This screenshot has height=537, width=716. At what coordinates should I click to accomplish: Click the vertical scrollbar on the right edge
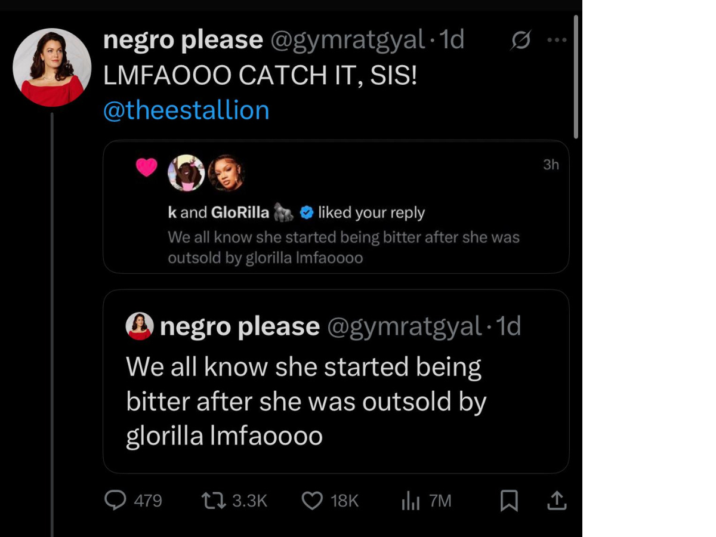(576, 78)
